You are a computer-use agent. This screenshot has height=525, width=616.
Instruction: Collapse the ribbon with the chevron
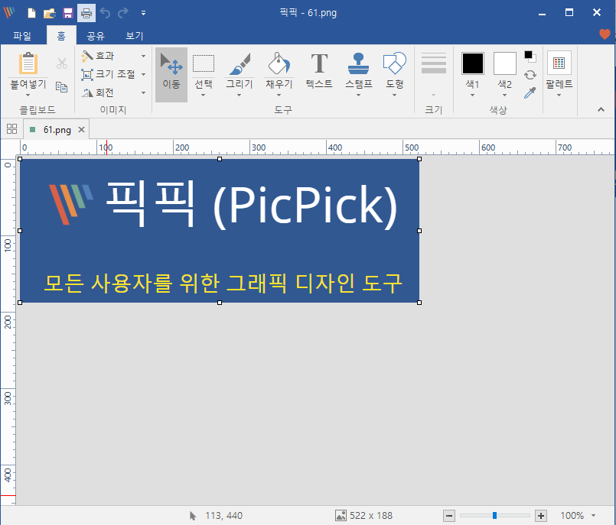tap(601, 109)
